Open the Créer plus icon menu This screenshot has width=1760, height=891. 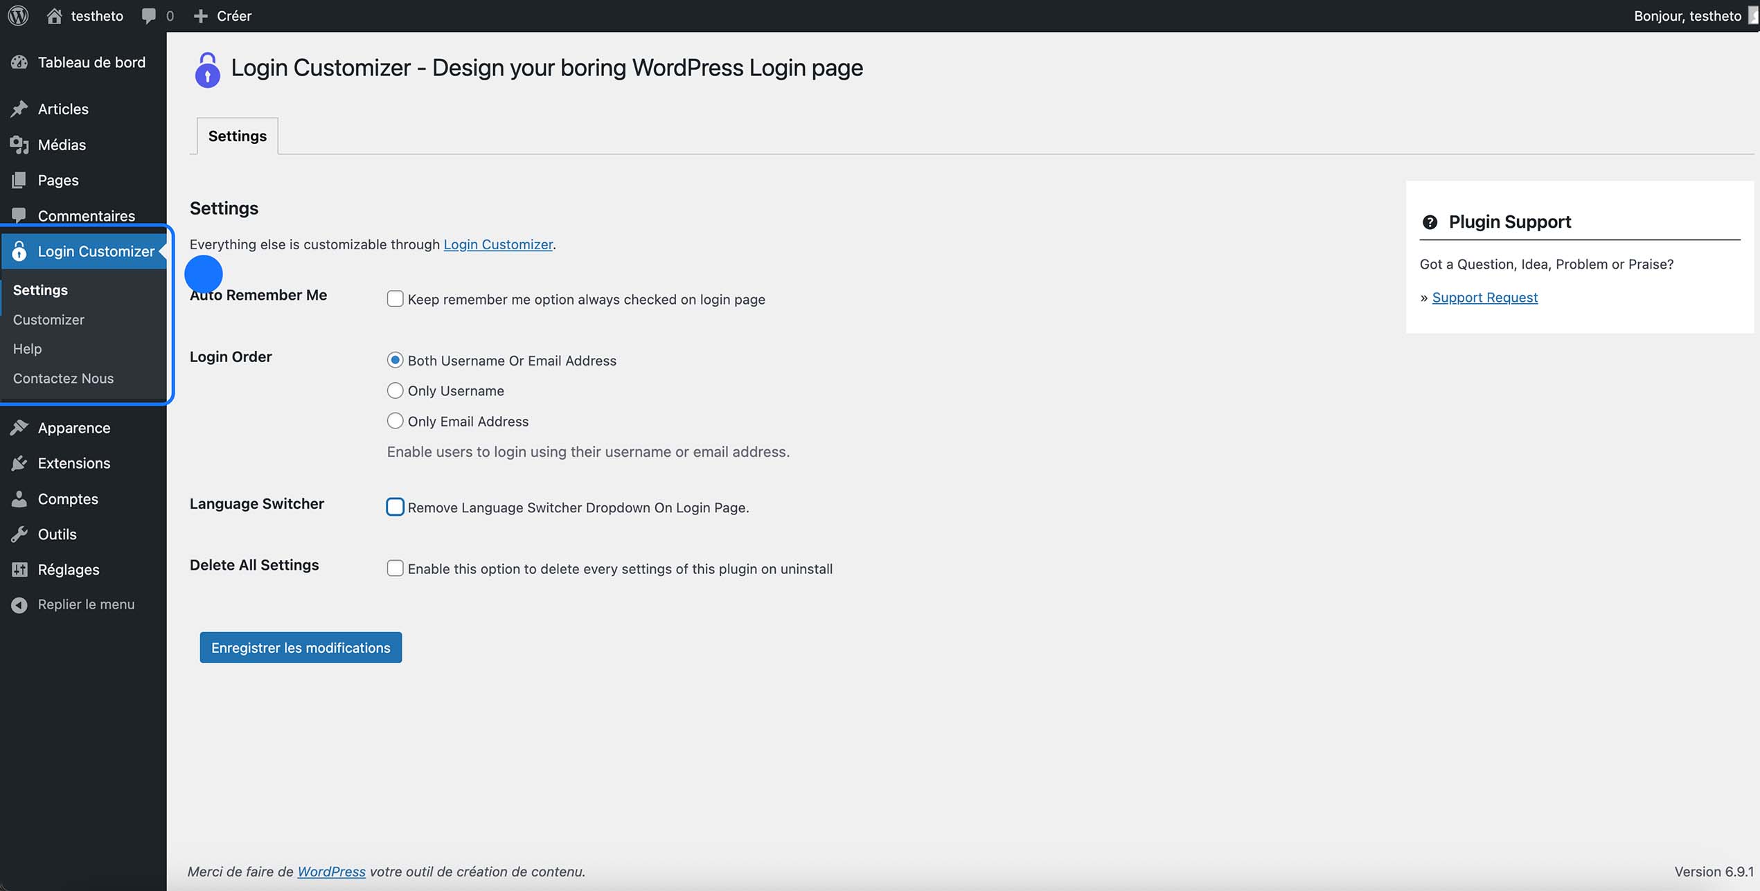(x=200, y=15)
